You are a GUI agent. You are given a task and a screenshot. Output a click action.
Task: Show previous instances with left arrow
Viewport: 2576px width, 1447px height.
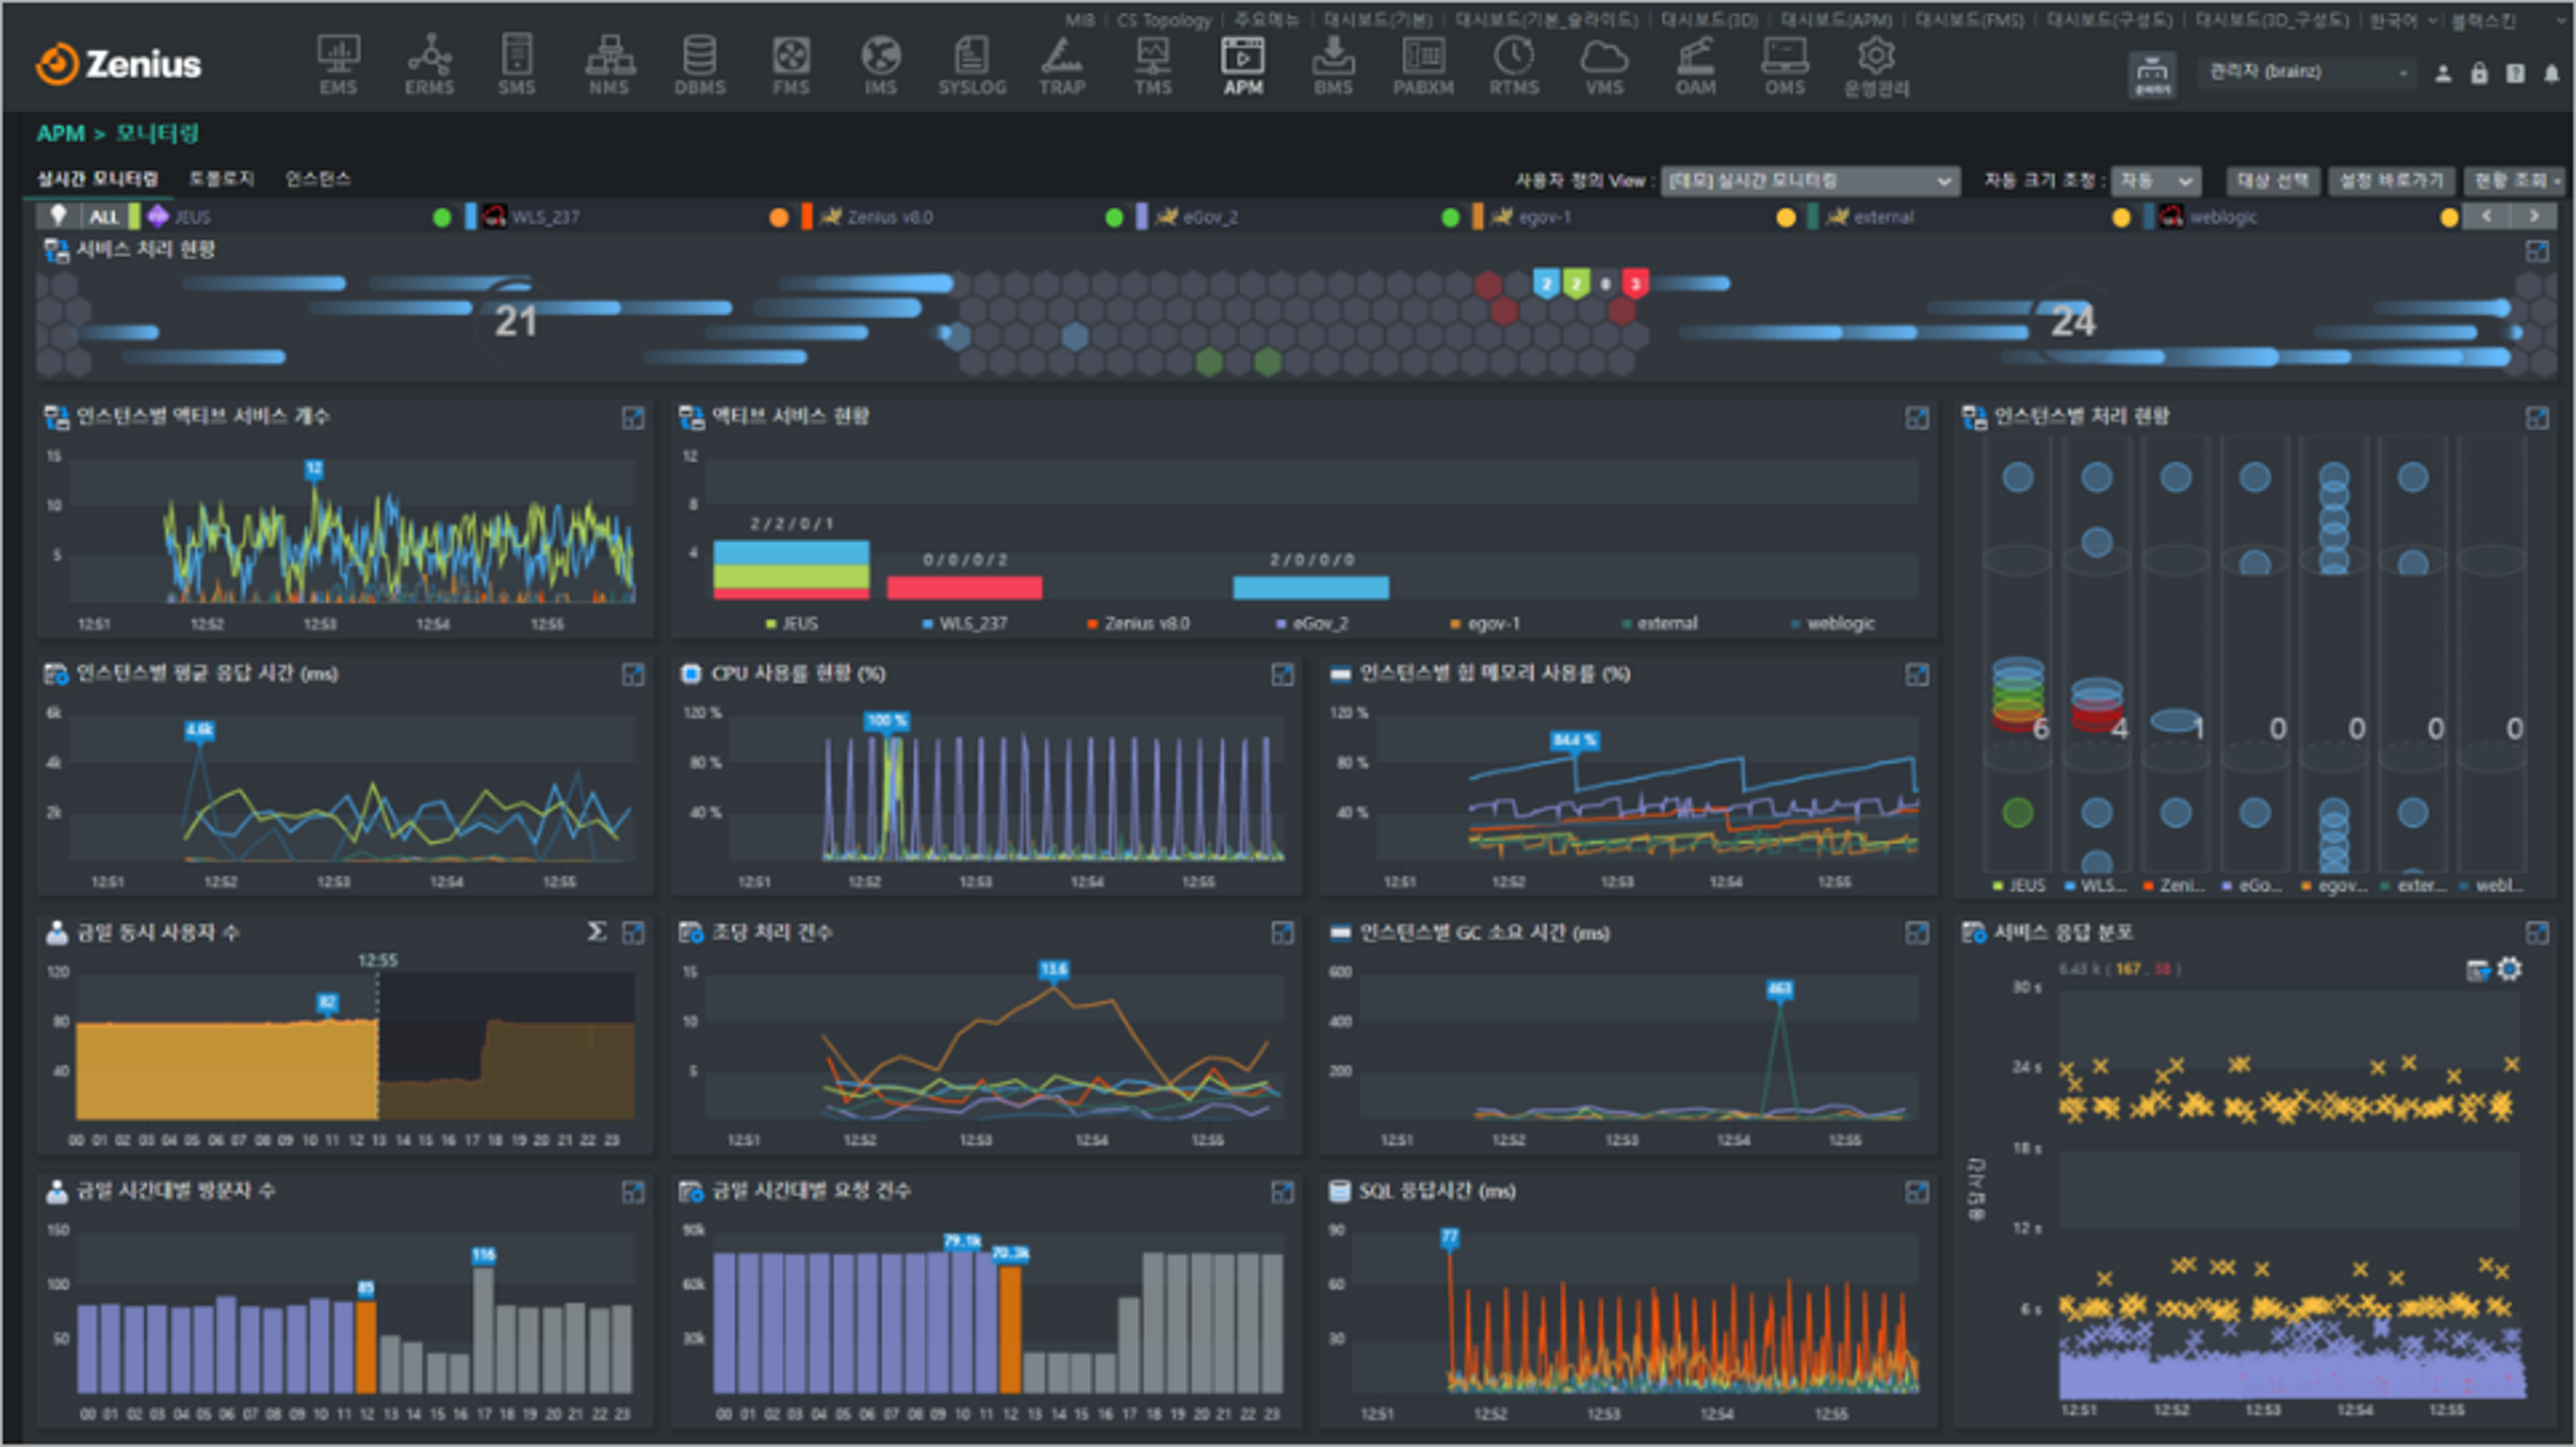coord(2486,216)
